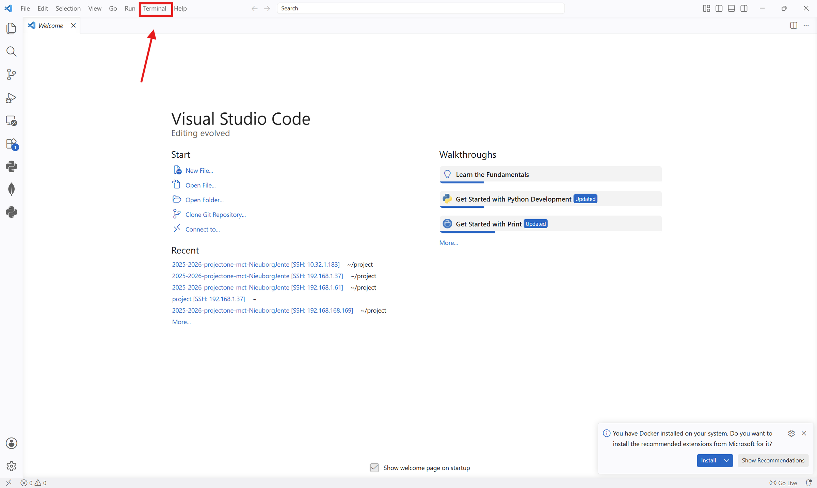Viewport: 817px width, 488px height.
Task: Open the Accounts menu icon
Action: [11, 443]
